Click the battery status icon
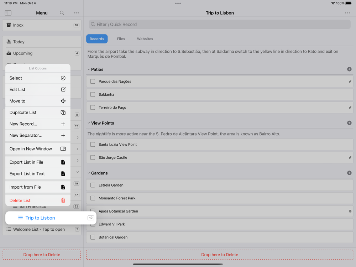Screen dimensions: 356x267 pos(349,3)
